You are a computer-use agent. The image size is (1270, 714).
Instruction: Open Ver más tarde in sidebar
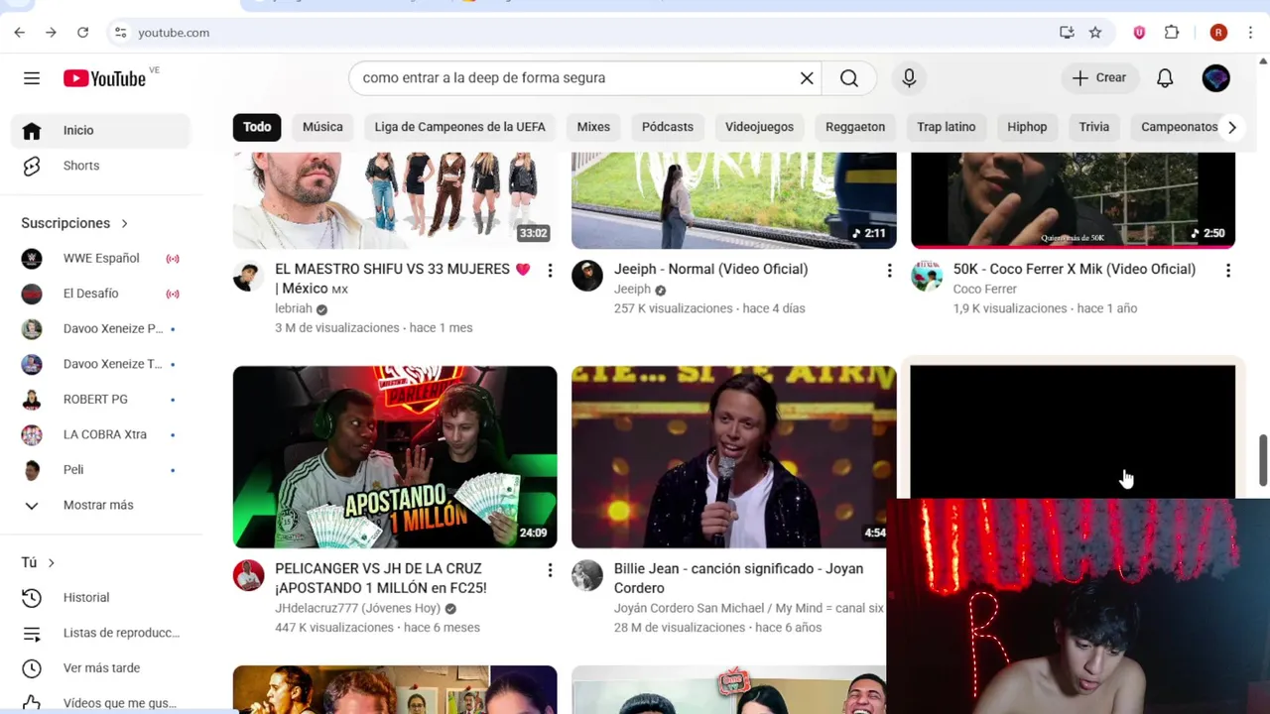[x=101, y=668]
